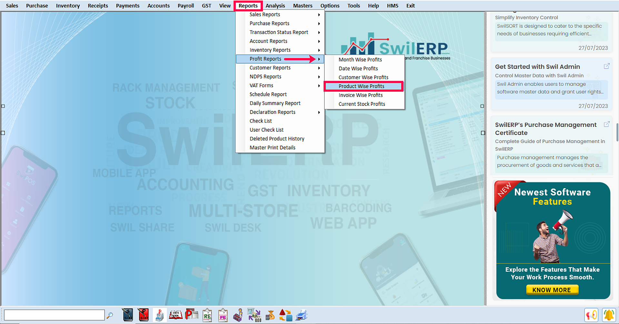This screenshot has width=619, height=324.
Task: Choose Daily Summary Report menu entry
Action: click(x=275, y=103)
